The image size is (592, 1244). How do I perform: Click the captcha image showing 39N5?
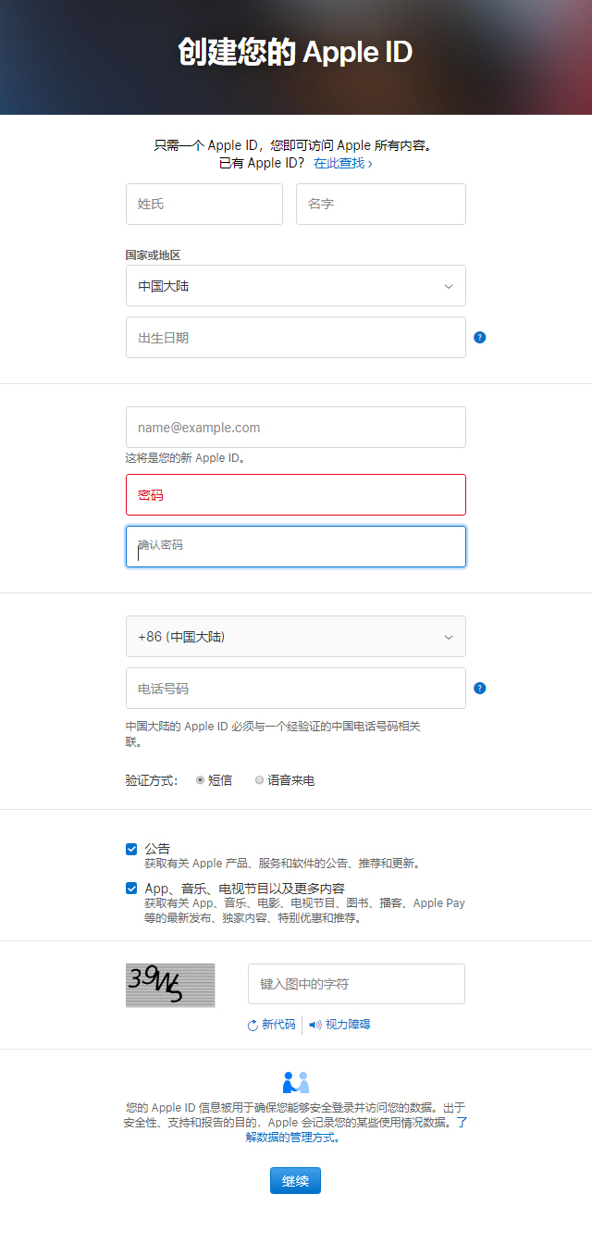(x=170, y=985)
